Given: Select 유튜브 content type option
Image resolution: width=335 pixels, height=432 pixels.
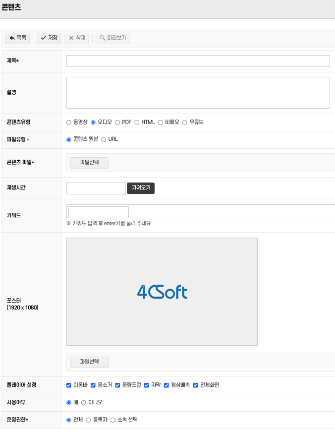Looking at the screenshot, I should click(185, 122).
